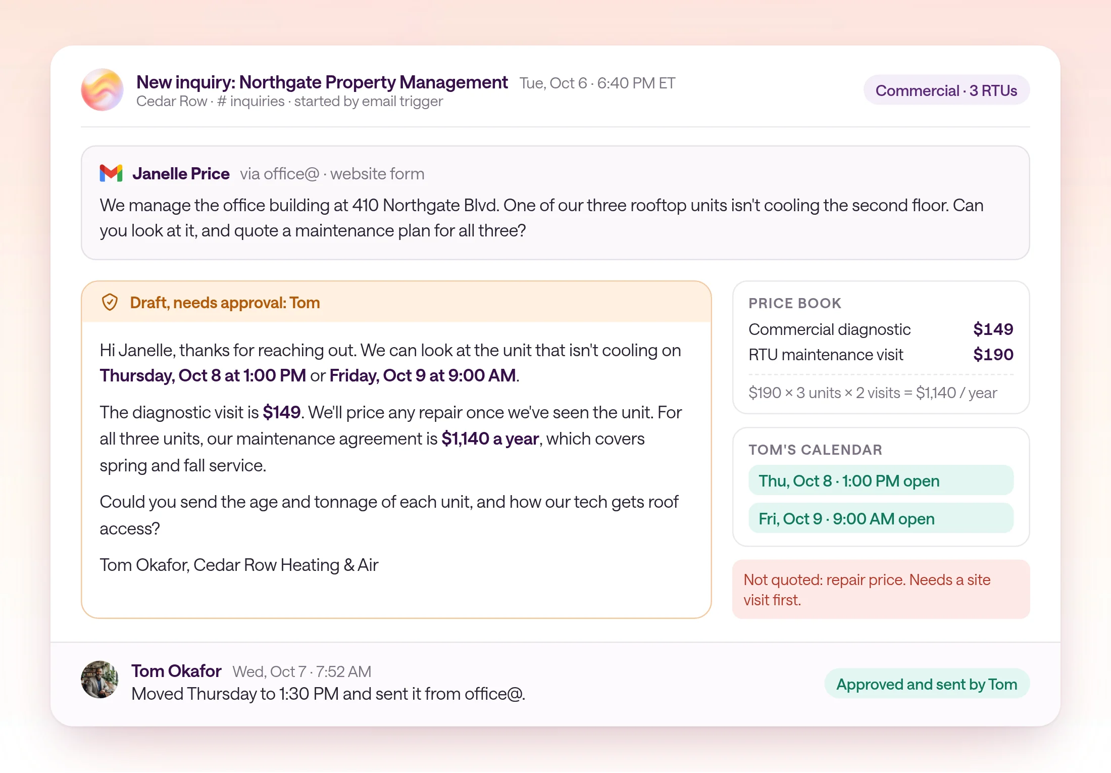Click the Janelle Price sender name

click(181, 173)
